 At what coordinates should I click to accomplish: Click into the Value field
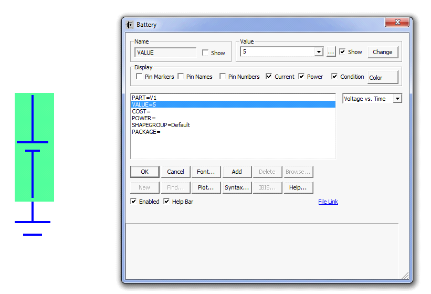tap(277, 51)
